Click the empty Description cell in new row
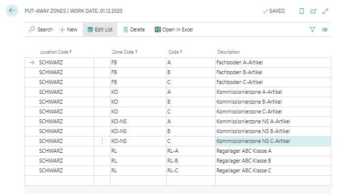This screenshot has height=194, width=341. 273,181
